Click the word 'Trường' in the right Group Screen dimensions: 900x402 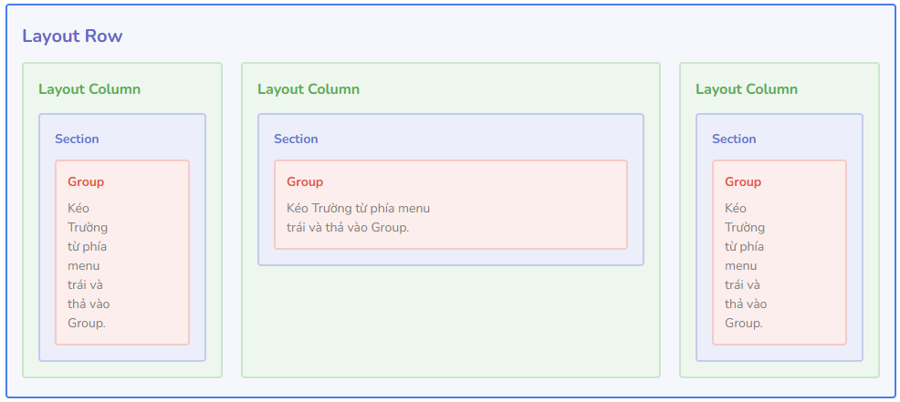coord(745,227)
